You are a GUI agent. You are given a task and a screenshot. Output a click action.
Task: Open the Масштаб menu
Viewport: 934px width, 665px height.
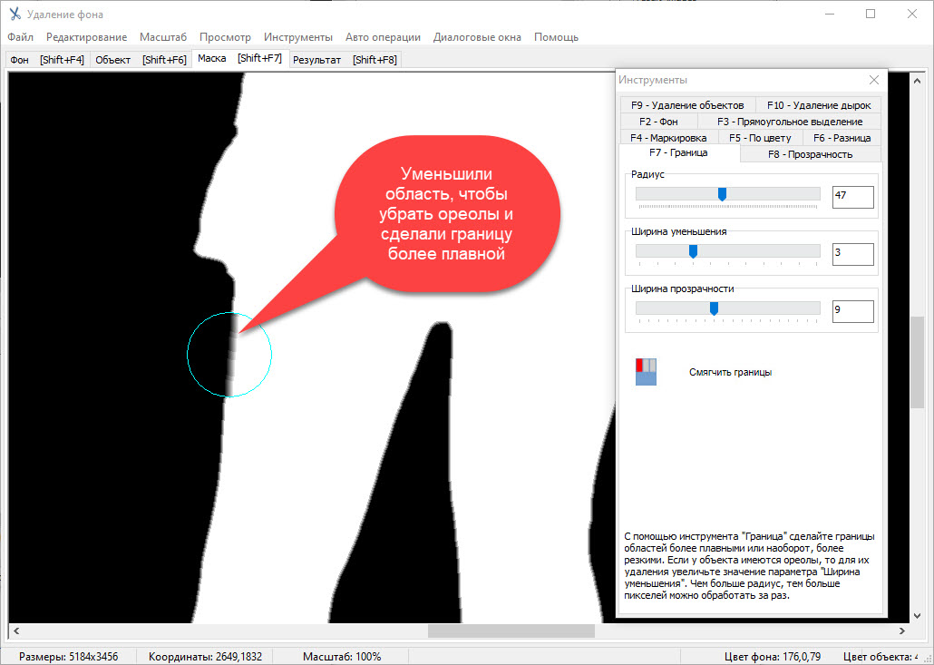[163, 37]
